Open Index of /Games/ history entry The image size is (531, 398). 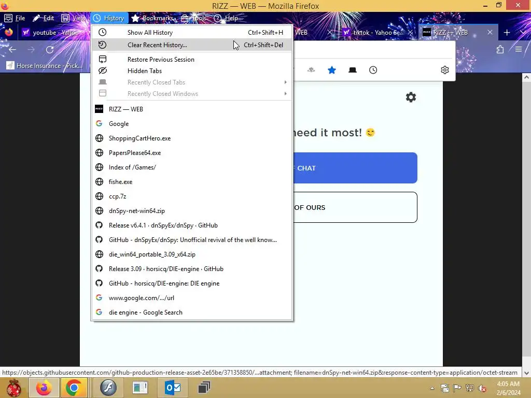pos(192,167)
